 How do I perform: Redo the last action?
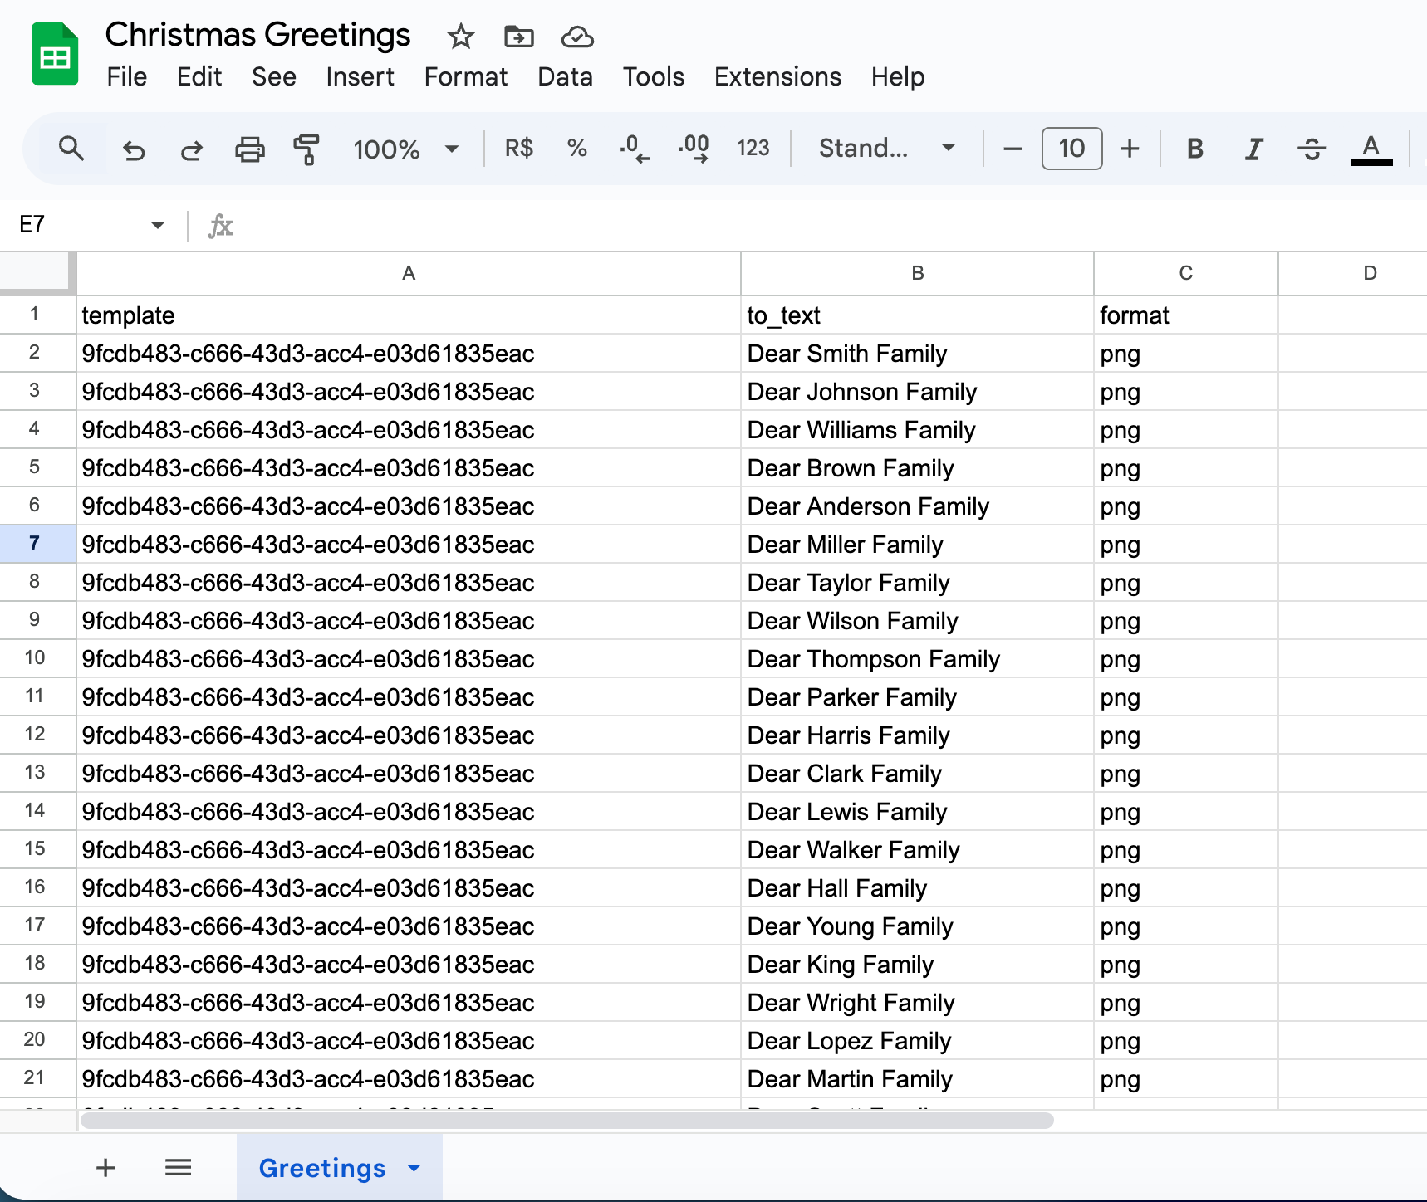pyautogui.click(x=191, y=149)
